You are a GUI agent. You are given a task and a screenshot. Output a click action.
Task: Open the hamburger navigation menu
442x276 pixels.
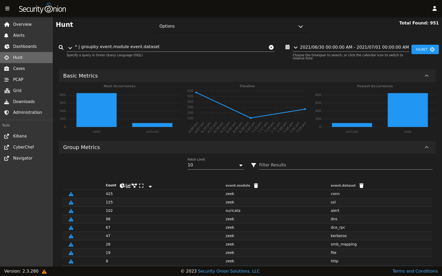point(7,9)
